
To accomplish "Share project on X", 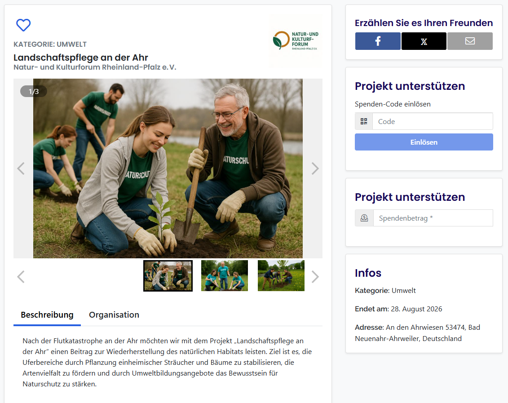I will tap(424, 41).
